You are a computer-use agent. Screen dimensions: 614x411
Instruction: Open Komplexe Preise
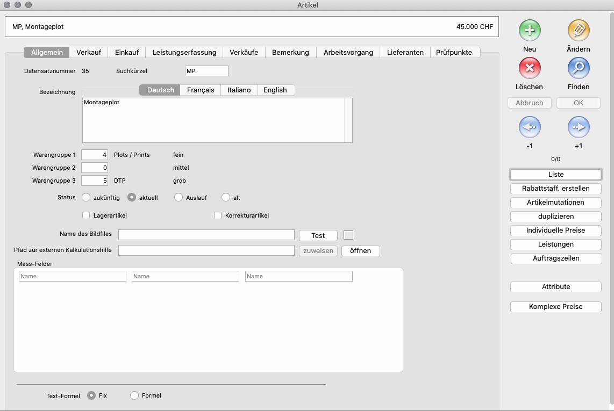coord(555,306)
